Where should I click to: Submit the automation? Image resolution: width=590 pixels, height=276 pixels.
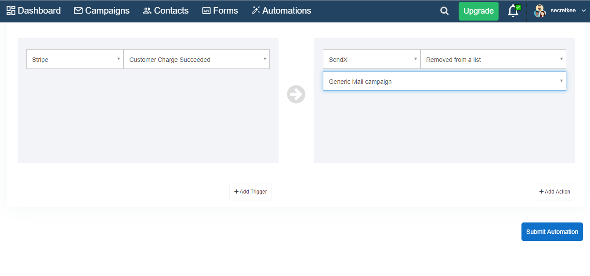point(552,232)
